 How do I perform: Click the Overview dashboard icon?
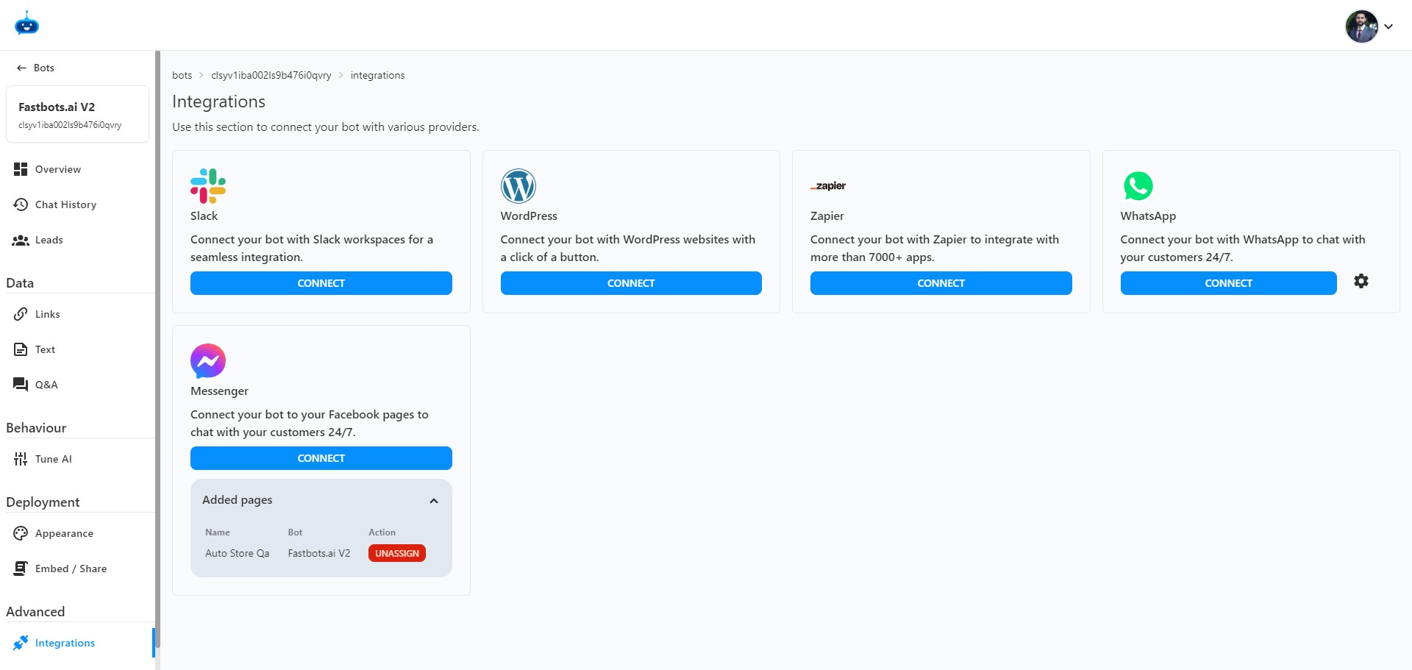click(21, 169)
